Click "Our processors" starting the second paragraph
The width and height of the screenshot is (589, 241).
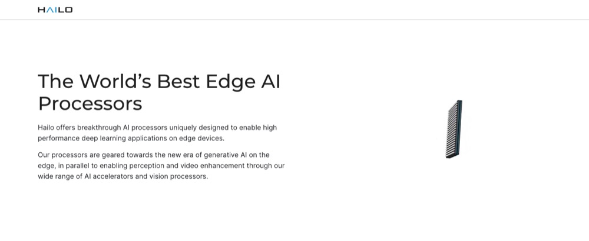62,155
